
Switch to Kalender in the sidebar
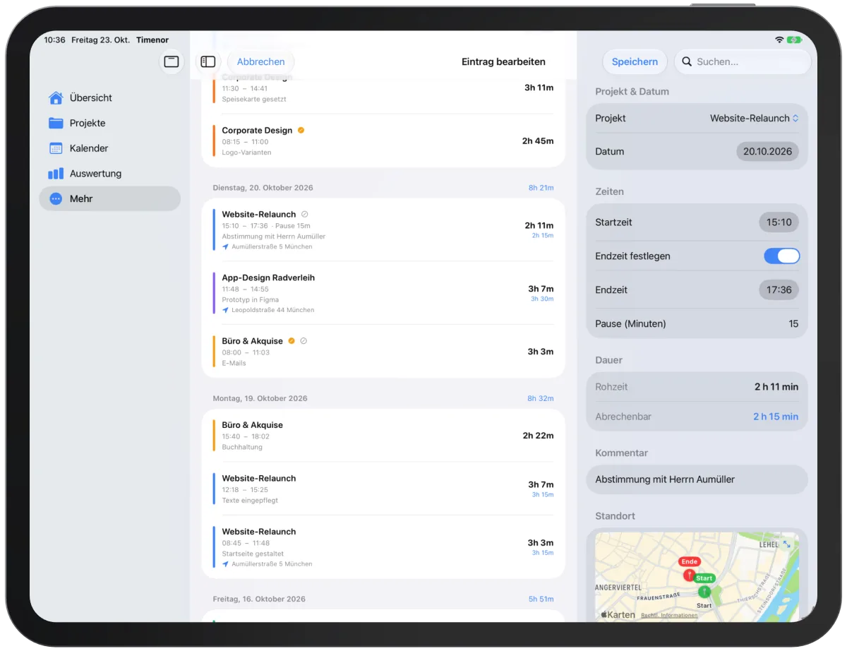(109, 148)
